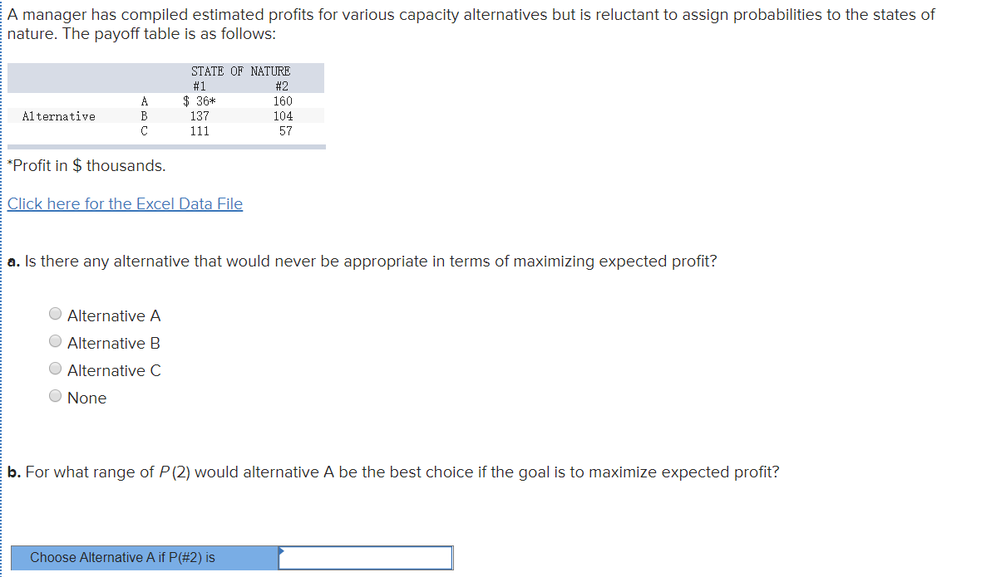Click the Profit in thousands footnote
Viewport: 1001px width, 577px height.
coord(83,165)
